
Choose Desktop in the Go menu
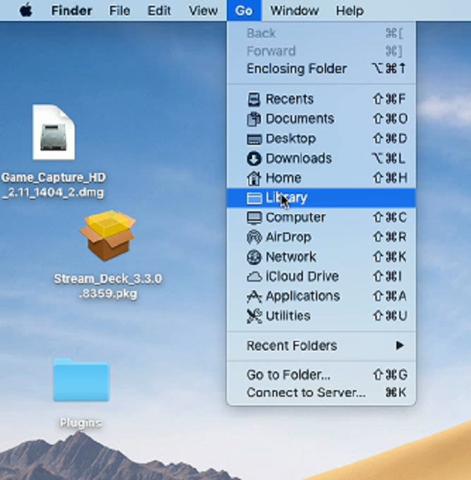[x=321, y=139]
